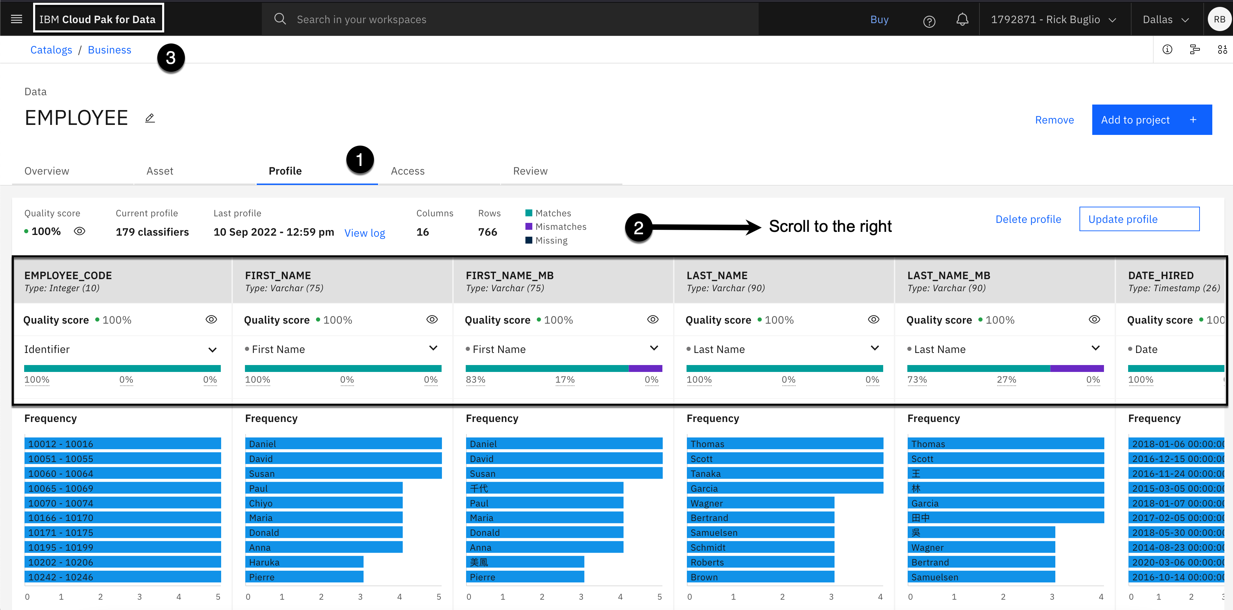Open the View log link
Viewport: 1233px width, 610px height.
click(364, 233)
